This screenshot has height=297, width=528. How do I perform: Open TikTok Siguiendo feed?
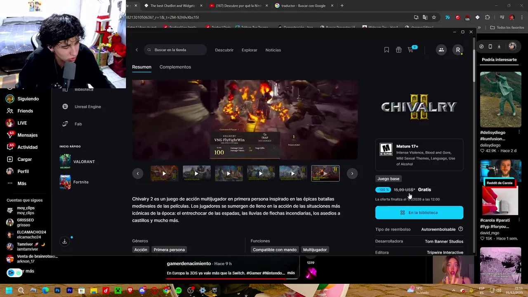point(23,99)
